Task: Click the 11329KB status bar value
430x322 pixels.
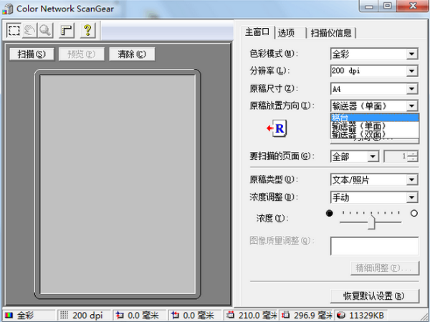Action: pos(367,315)
